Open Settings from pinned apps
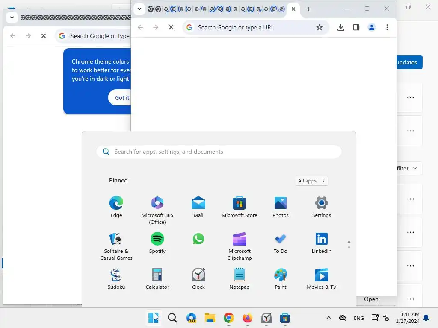 coord(322,207)
